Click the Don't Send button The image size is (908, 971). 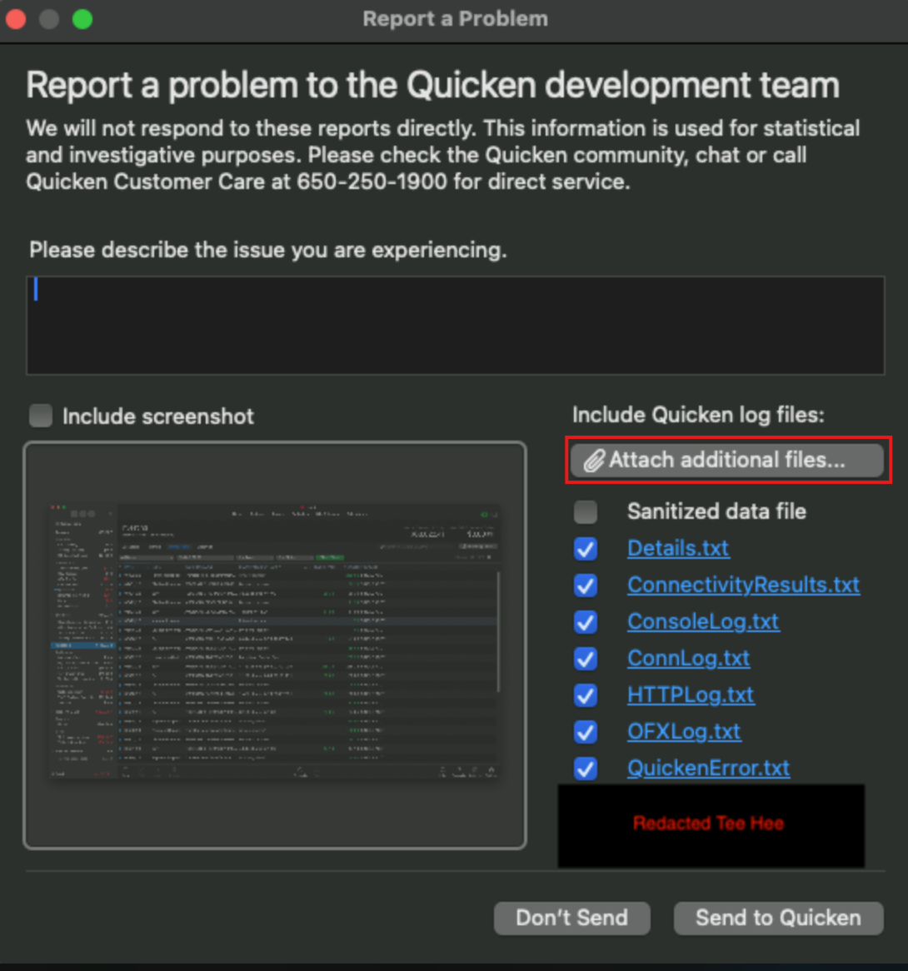coord(571,918)
